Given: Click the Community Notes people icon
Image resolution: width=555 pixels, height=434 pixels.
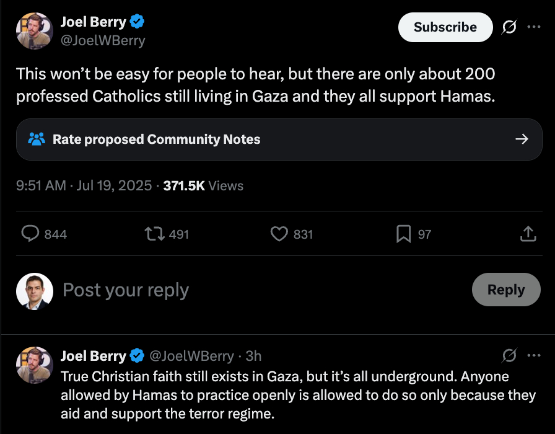Looking at the screenshot, I should [x=37, y=139].
